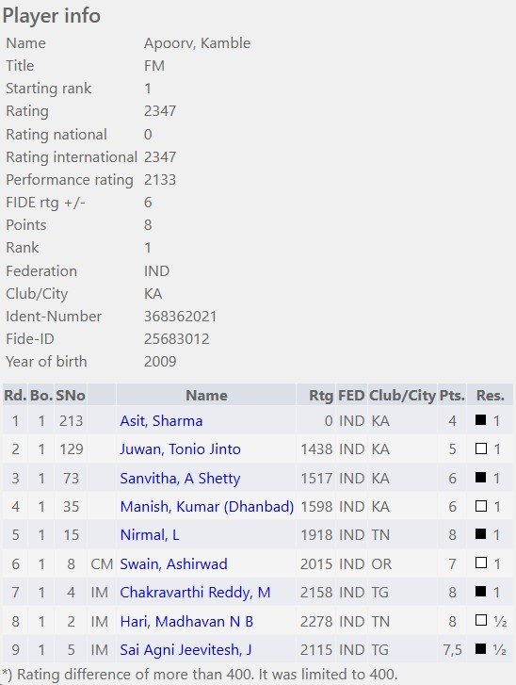
Task: Click black piece icon in round 3
Action: [480, 477]
